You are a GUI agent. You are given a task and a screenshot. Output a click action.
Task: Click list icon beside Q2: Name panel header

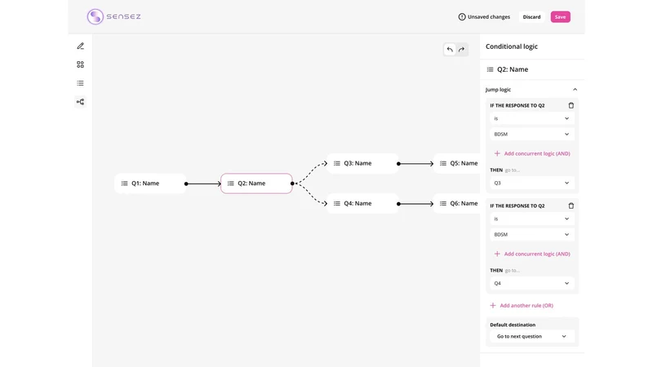tap(491, 69)
